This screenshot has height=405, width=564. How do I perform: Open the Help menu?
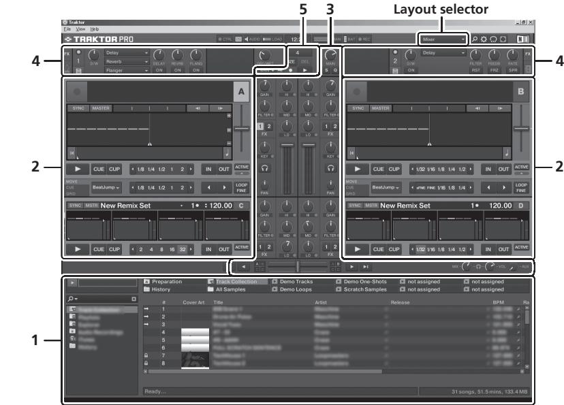point(95,29)
